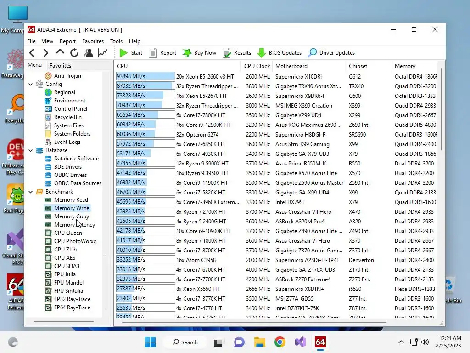Collapse the Database tree node
This screenshot has width=470, height=353.
[31, 150]
